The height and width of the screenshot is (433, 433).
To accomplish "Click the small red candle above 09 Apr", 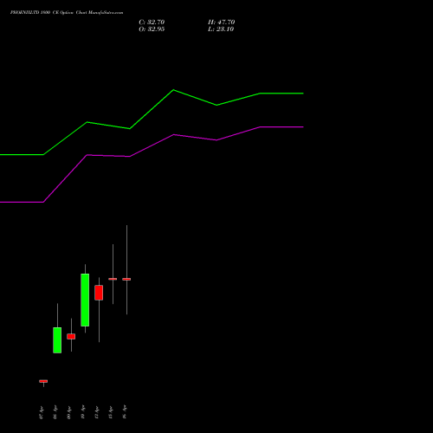I will [x=71, y=336].
